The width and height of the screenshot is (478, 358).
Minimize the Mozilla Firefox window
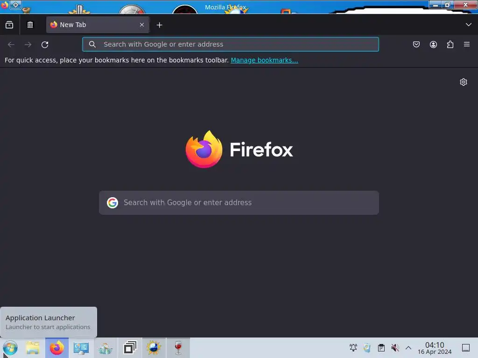pos(436,5)
